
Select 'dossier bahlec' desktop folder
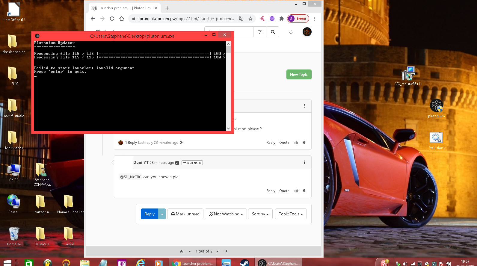14,44
